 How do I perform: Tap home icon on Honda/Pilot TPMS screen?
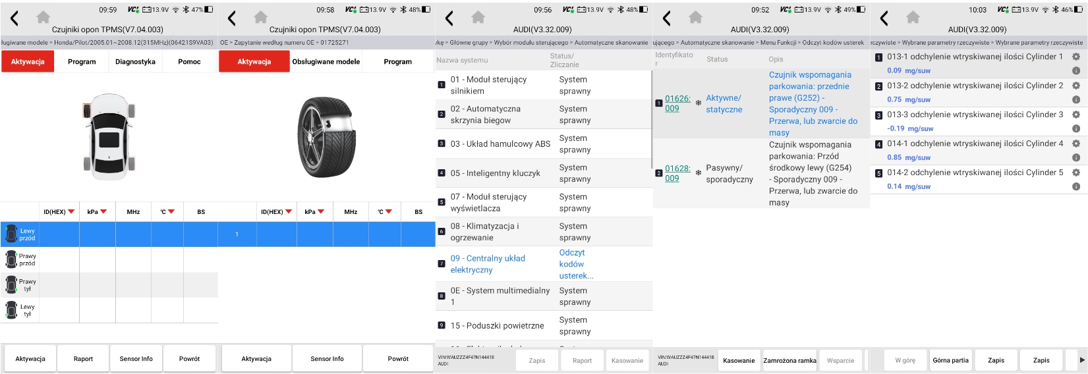pyautogui.click(x=43, y=17)
